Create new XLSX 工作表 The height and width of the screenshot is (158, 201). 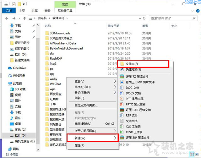coord(145,132)
